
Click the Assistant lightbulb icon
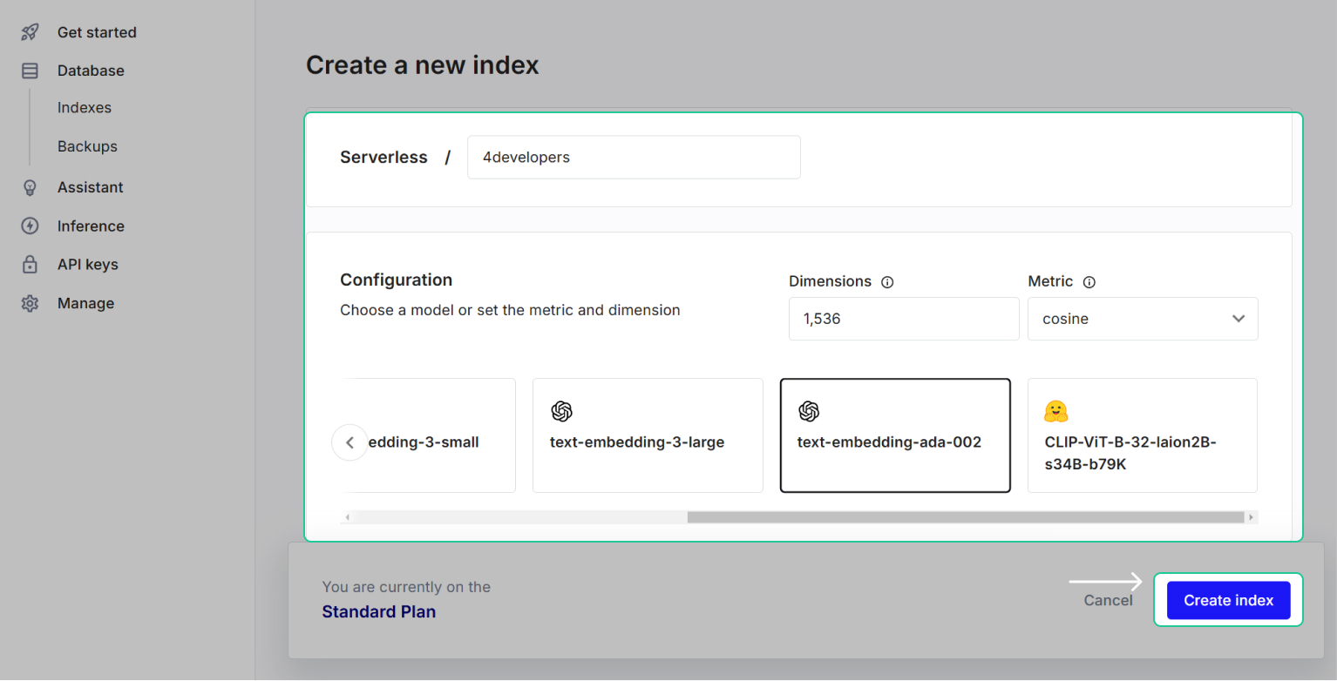click(30, 187)
